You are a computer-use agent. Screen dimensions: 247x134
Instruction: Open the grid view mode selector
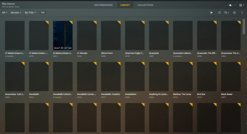[241, 5]
